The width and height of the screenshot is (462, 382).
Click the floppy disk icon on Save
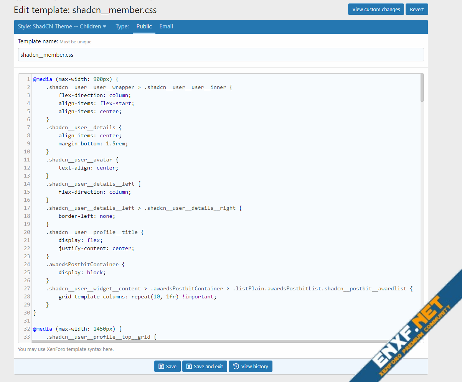click(x=161, y=366)
